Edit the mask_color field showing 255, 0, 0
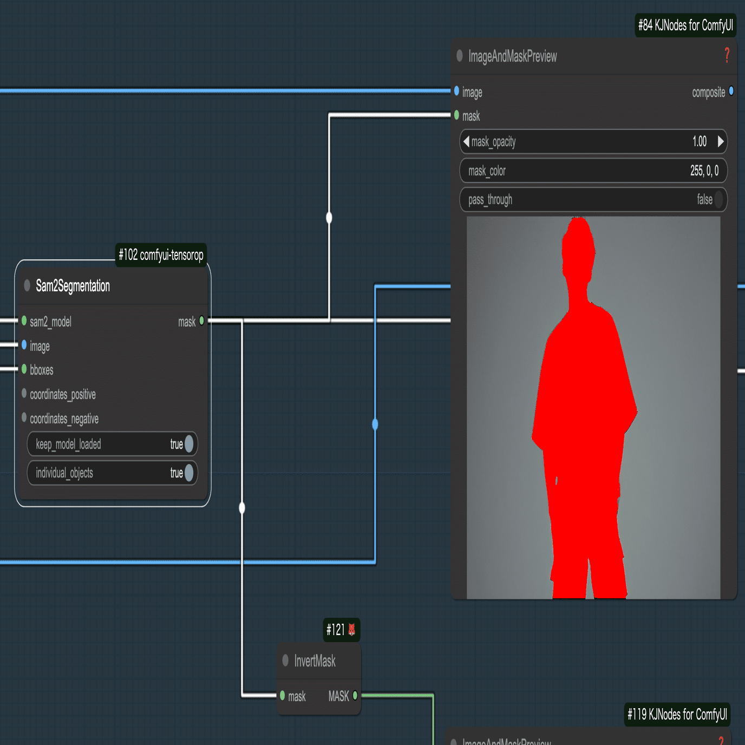The height and width of the screenshot is (745, 745). click(x=593, y=171)
